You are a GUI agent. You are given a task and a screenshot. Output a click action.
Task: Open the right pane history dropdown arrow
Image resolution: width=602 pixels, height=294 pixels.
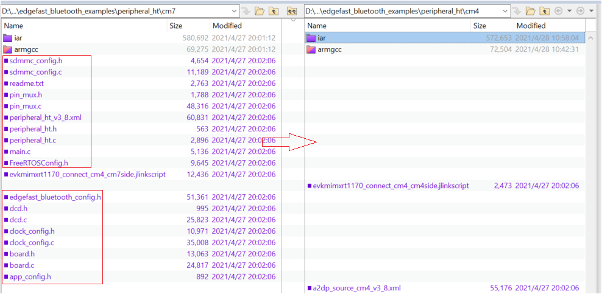(x=569, y=11)
